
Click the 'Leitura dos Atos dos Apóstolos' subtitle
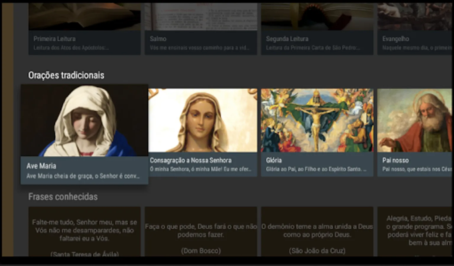[x=71, y=48]
